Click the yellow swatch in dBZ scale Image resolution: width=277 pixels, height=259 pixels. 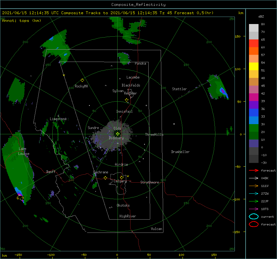pyautogui.click(x=254, y=67)
